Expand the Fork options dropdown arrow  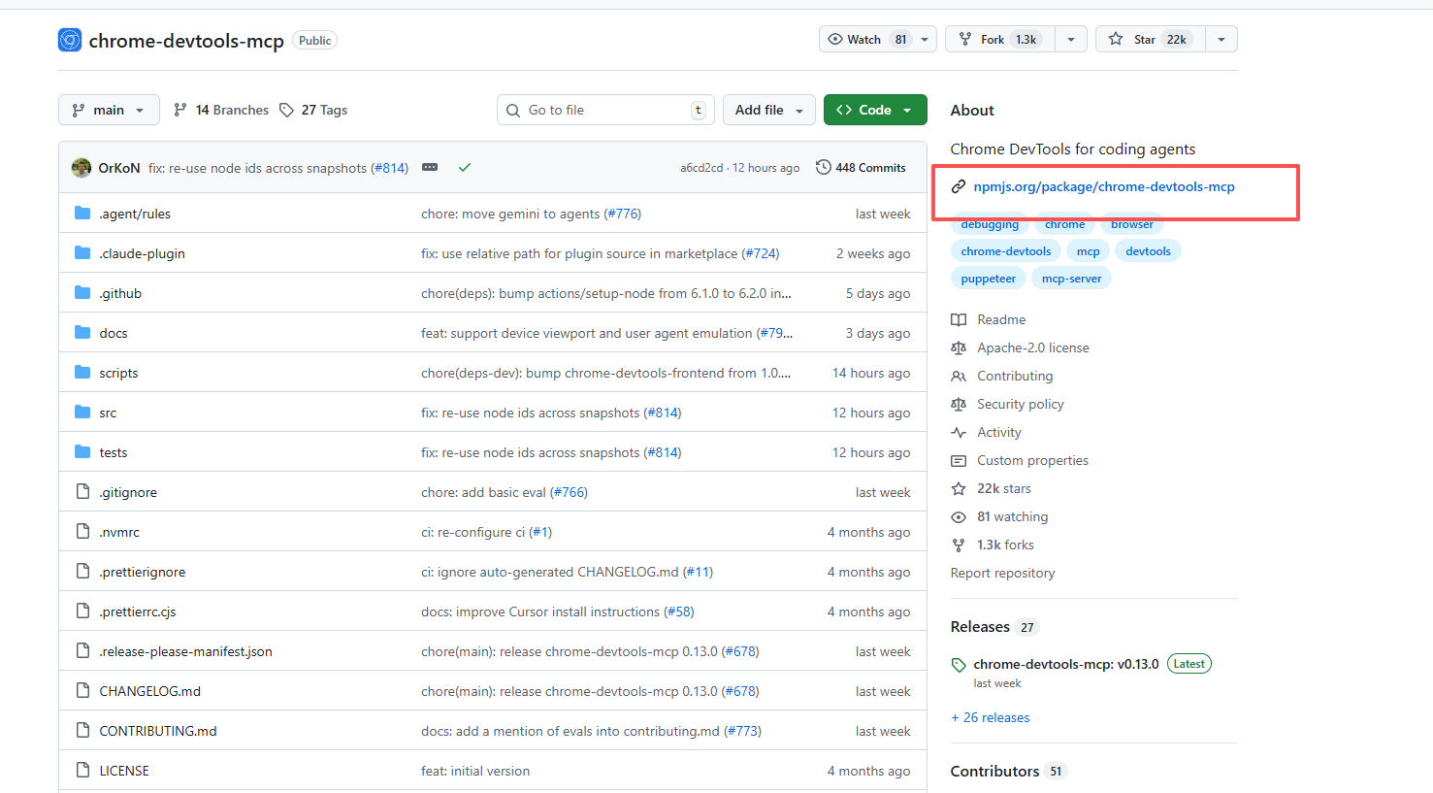(1070, 40)
